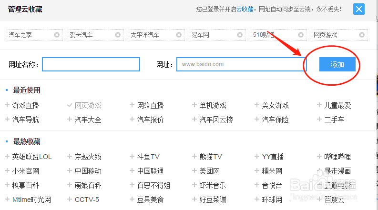Image resolution: width=378 pixels, height=210 pixels.
Task: Add YY直播 via its plus icon
Action: pyautogui.click(x=257, y=157)
